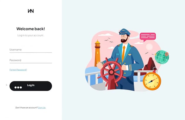Click the pale sun circle in illustration
Image resolution: width=185 pixels, height=120 pixels.
click(149, 47)
